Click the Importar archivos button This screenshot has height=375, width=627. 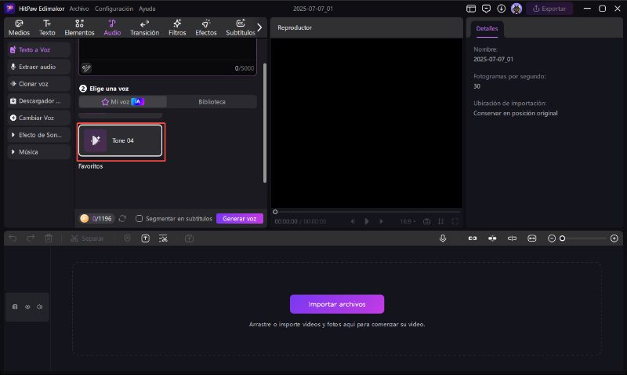[x=337, y=304]
